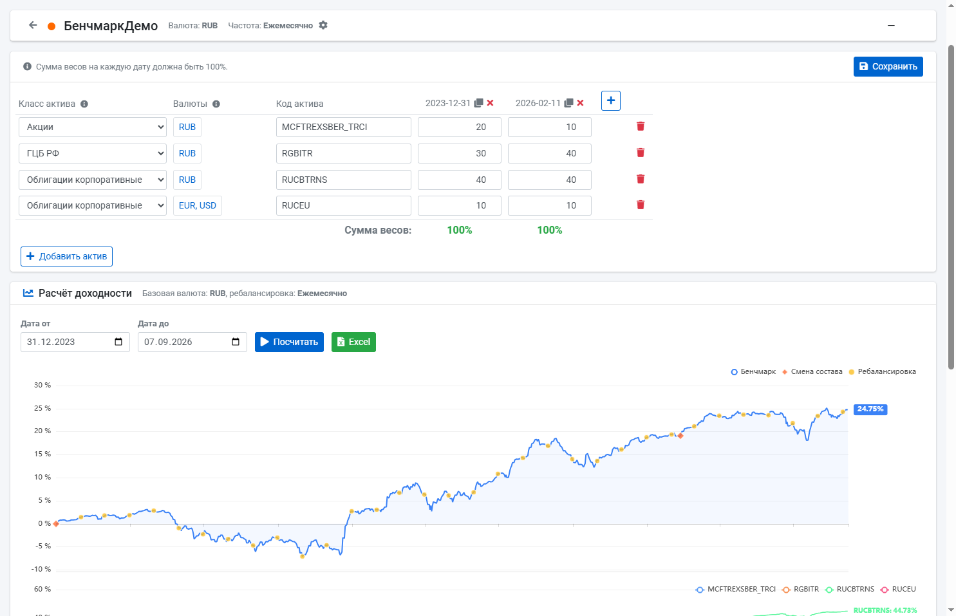Click the 24.75% benchmark value label
Image resolution: width=956 pixels, height=616 pixels.
[x=870, y=409]
